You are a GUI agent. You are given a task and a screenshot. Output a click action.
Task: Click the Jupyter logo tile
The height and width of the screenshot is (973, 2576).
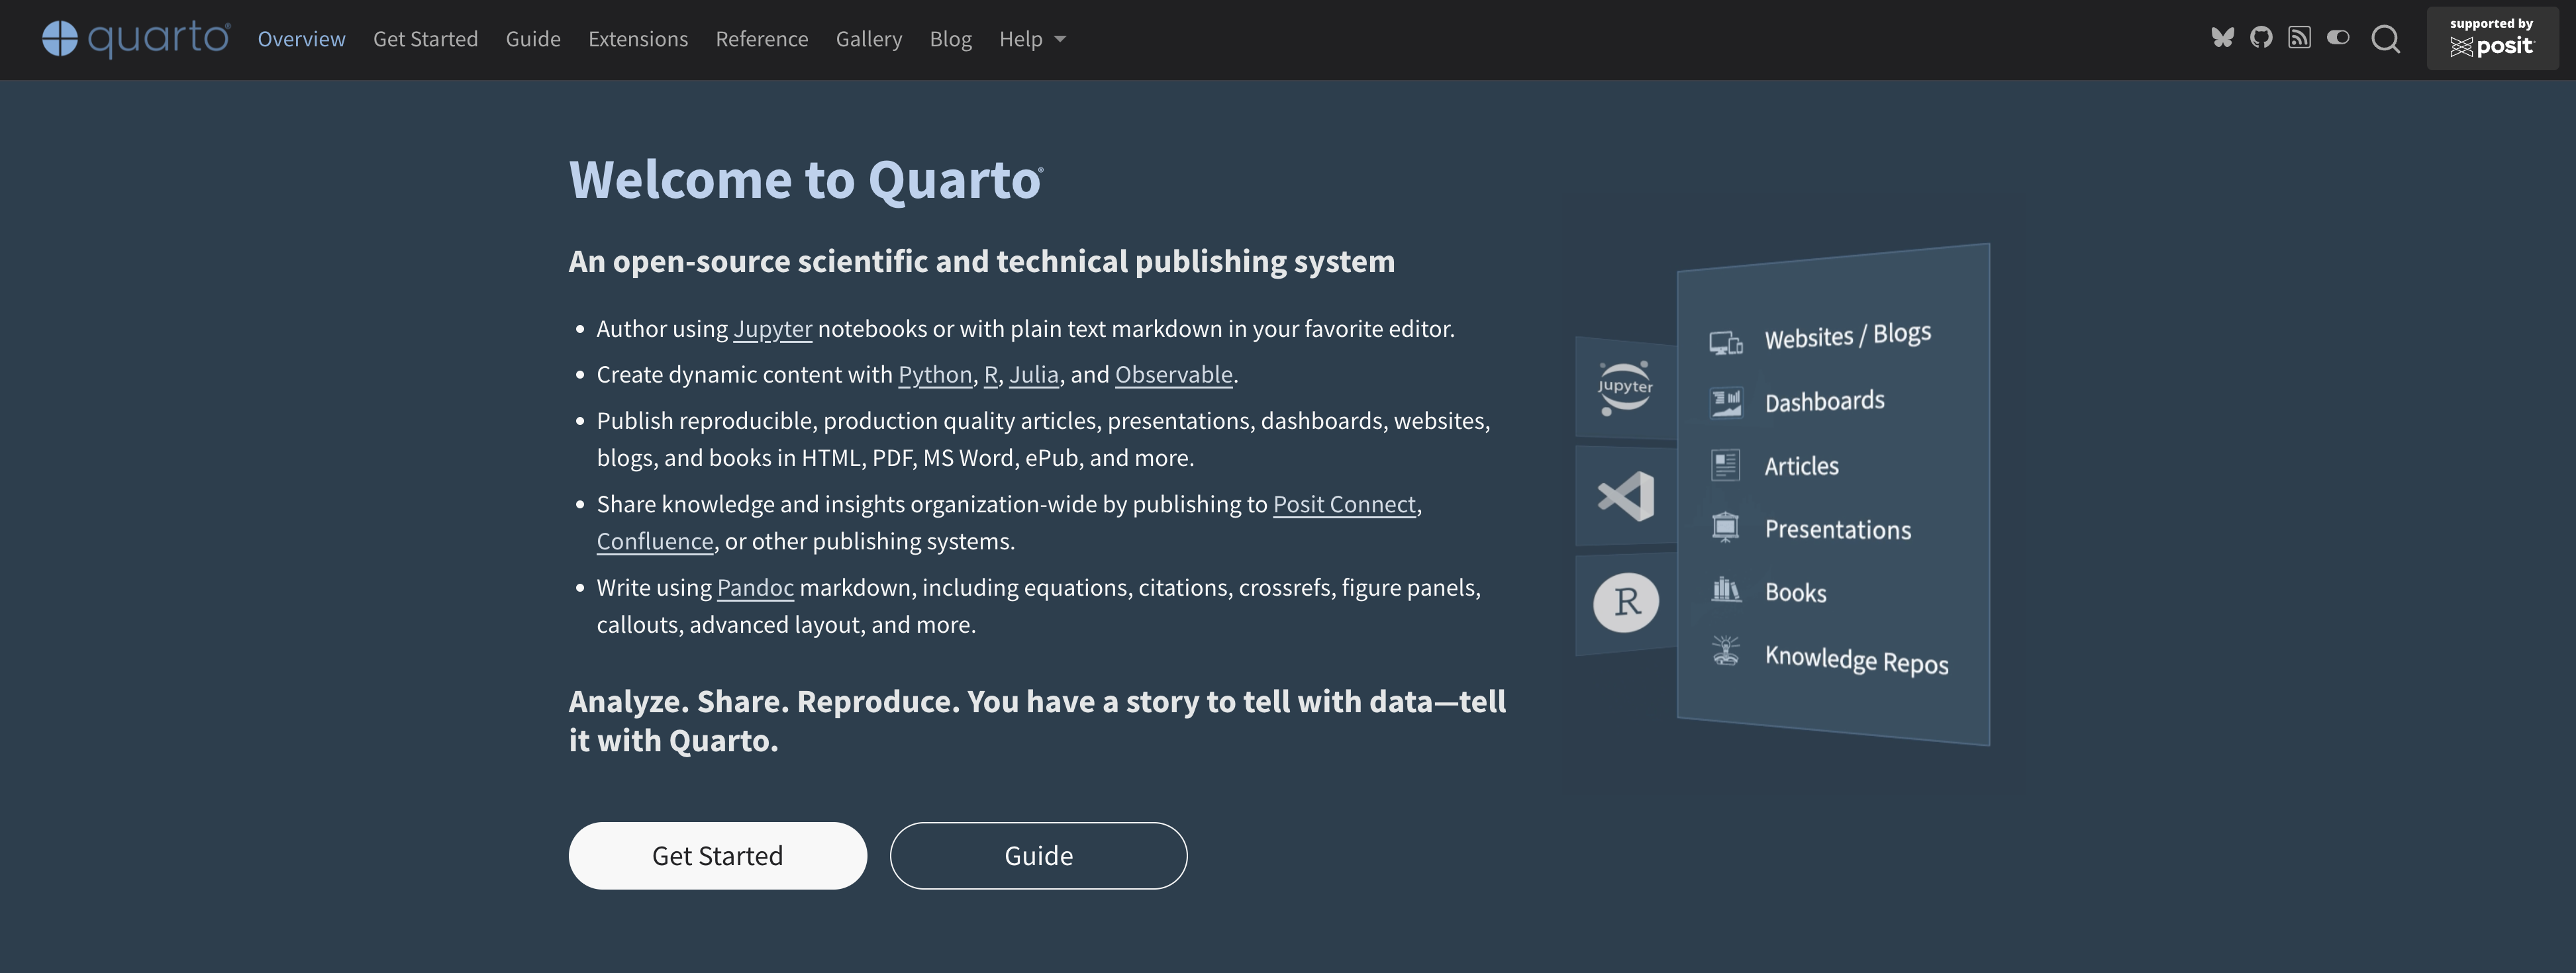point(1625,387)
